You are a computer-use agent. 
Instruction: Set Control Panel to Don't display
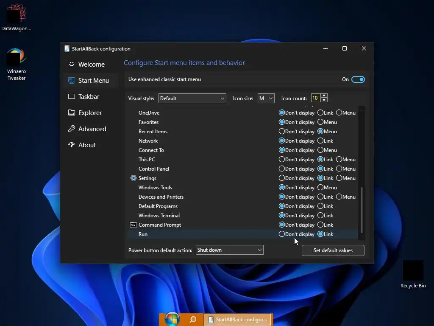(x=297, y=169)
